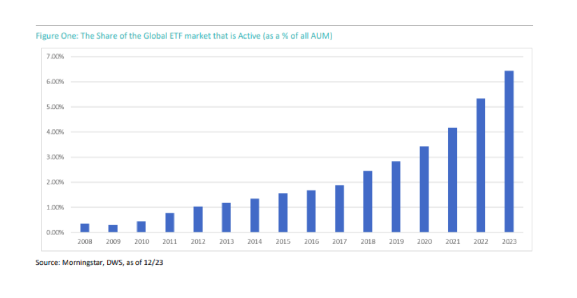Image resolution: width=577 pixels, height=298 pixels.
Task: Click the 2014 x-axis year label
Action: 254,242
